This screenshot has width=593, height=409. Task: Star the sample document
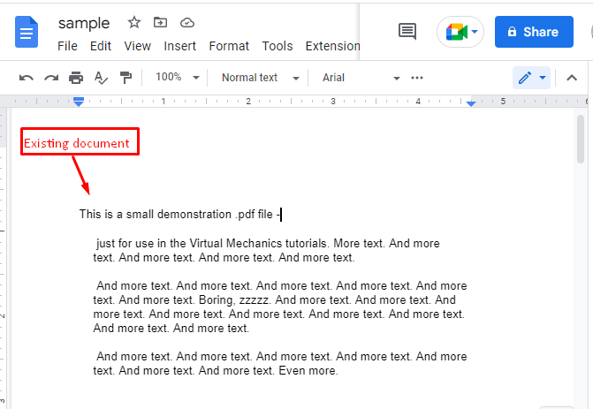[133, 22]
